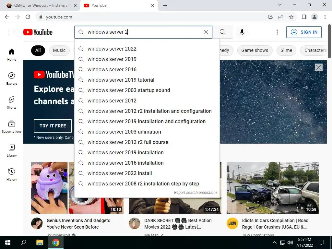The image size is (332, 249).
Task: Click the install app icon in address bar
Action: (270, 17)
